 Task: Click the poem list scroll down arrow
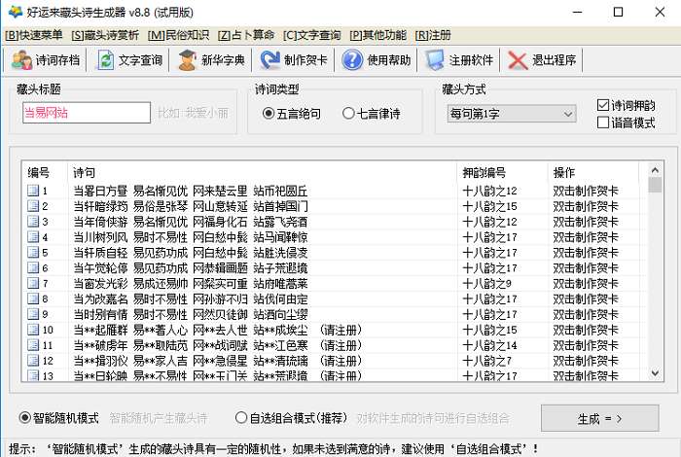point(655,373)
